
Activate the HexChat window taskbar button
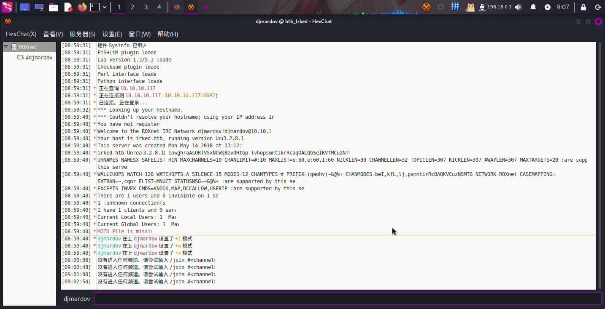tap(191, 7)
